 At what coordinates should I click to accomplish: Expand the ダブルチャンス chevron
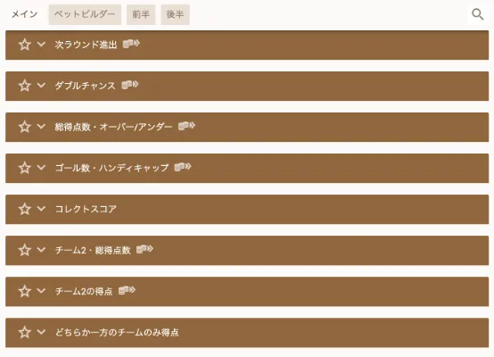[41, 85]
